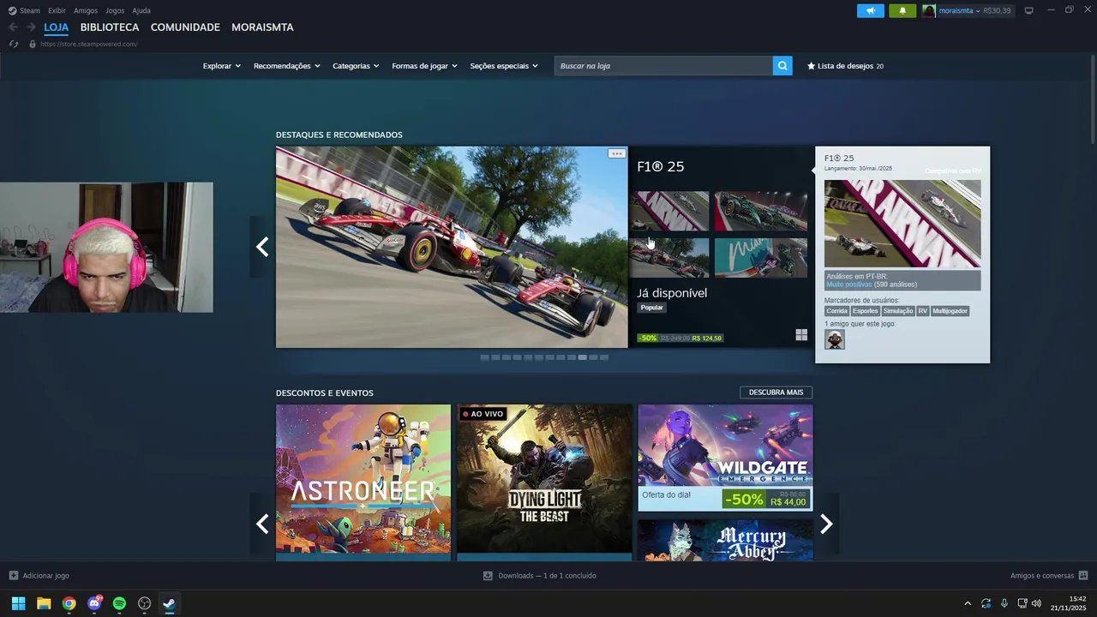1097x617 pixels.
Task: Open the Exibir menu
Action: point(57,11)
